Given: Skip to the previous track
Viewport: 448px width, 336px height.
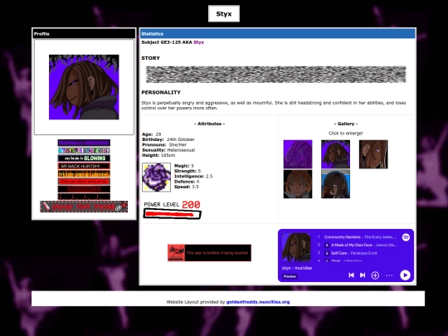Looking at the screenshot, I should 352,275.
